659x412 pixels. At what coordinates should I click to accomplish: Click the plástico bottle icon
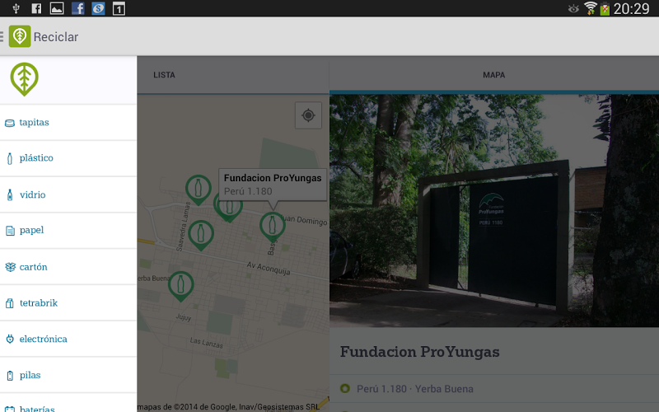point(10,158)
